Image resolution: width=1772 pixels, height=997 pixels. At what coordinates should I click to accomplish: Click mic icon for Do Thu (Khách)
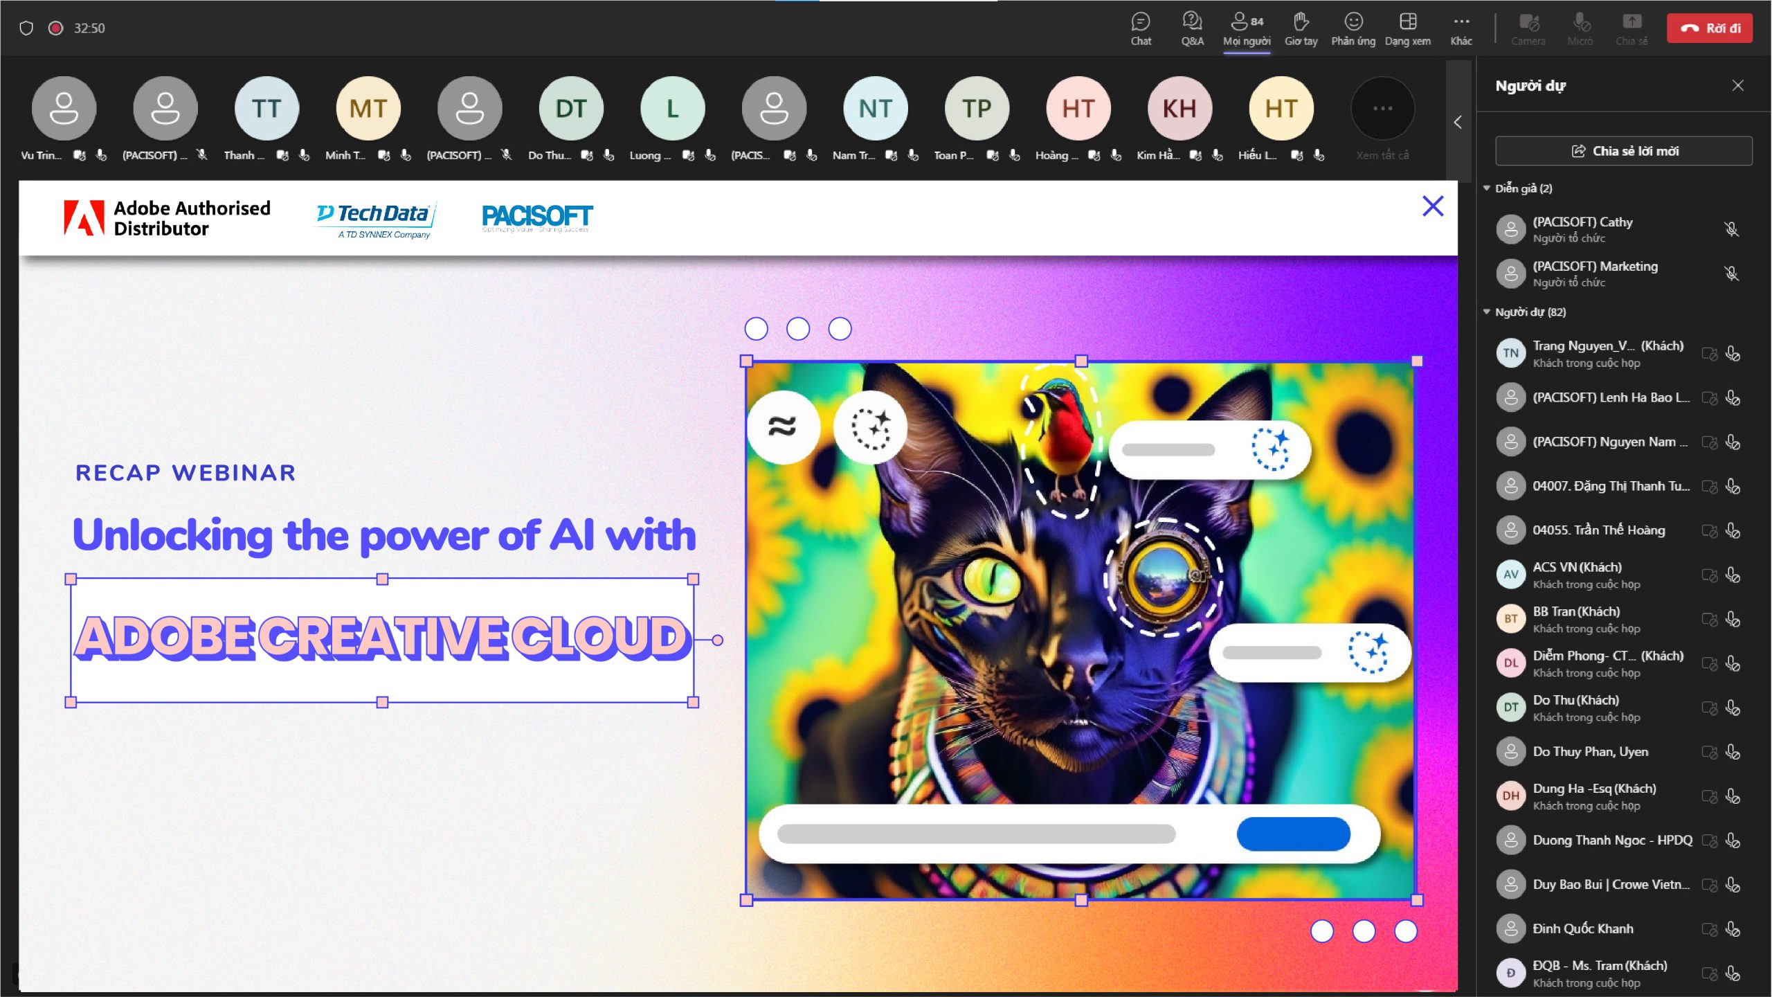pyautogui.click(x=1733, y=708)
